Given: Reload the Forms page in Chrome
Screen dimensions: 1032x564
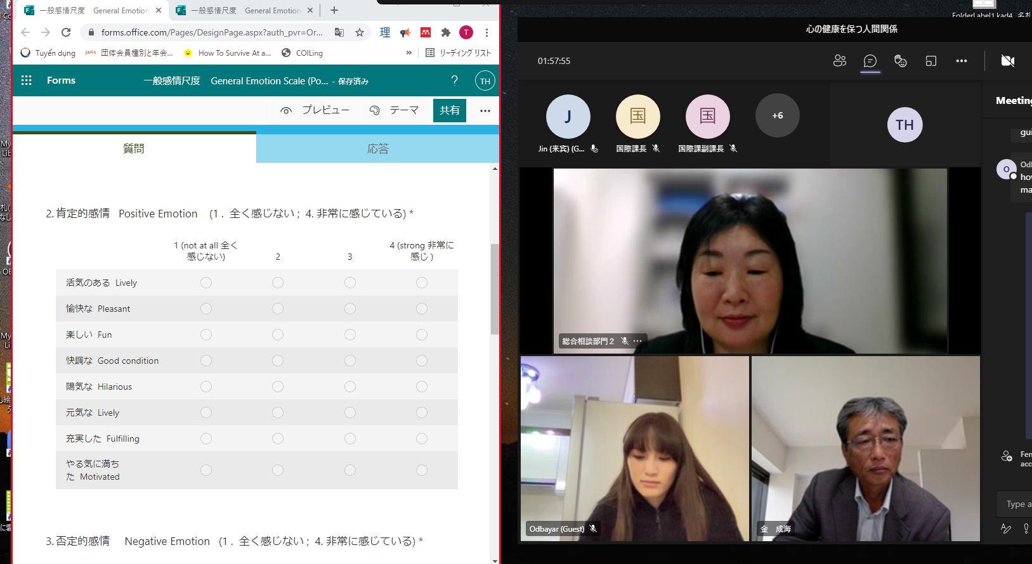Looking at the screenshot, I should [66, 32].
